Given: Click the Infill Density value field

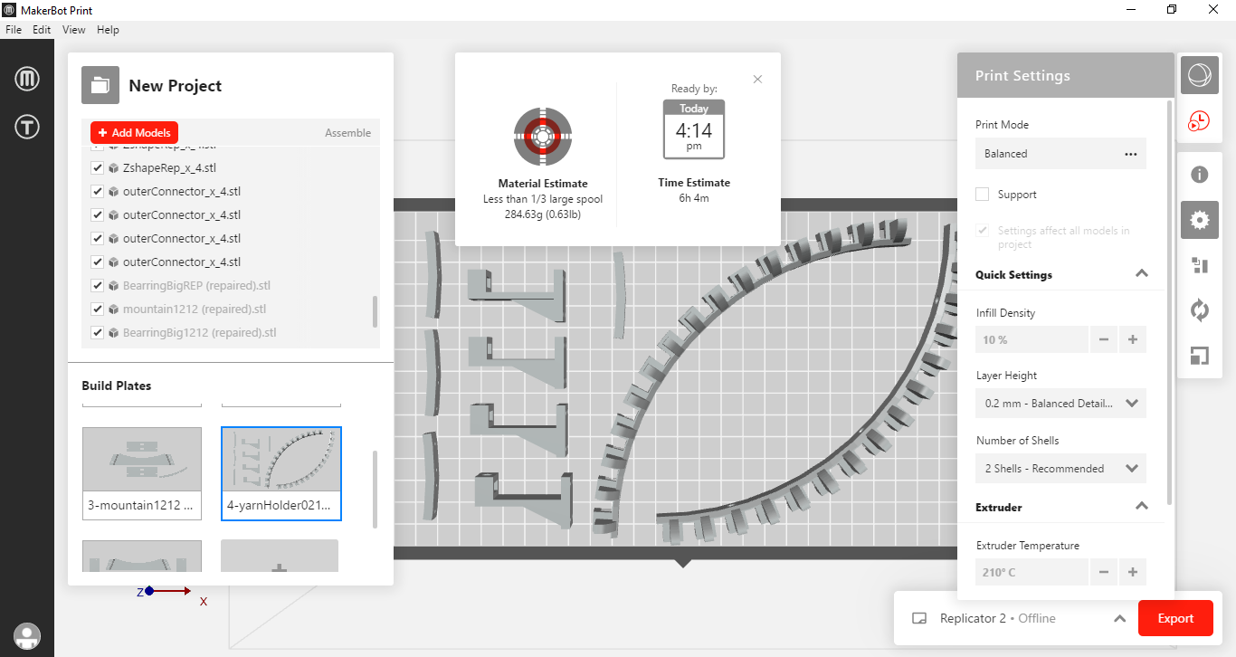Looking at the screenshot, I should pos(1032,340).
